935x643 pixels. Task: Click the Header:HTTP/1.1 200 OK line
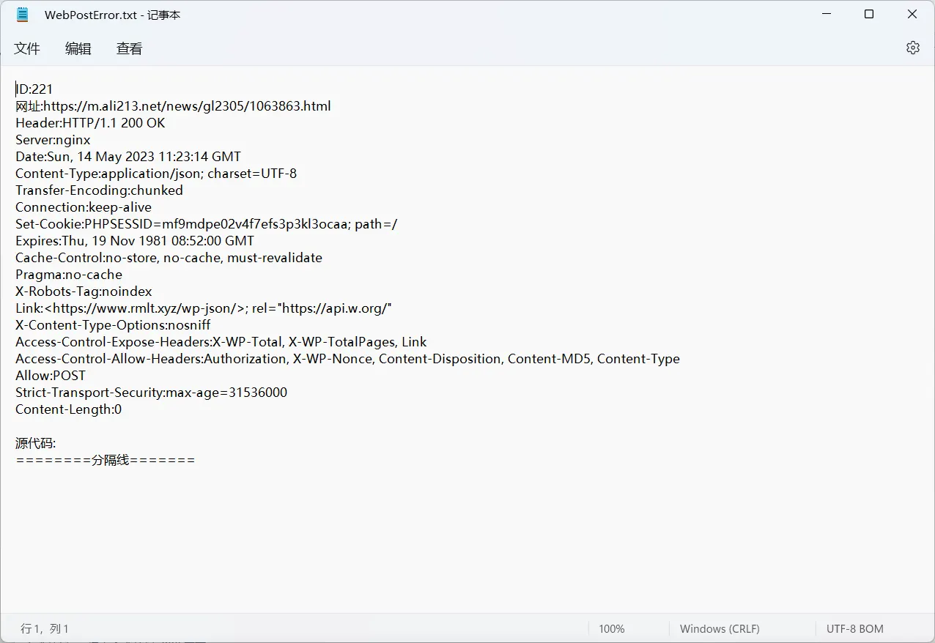point(90,123)
